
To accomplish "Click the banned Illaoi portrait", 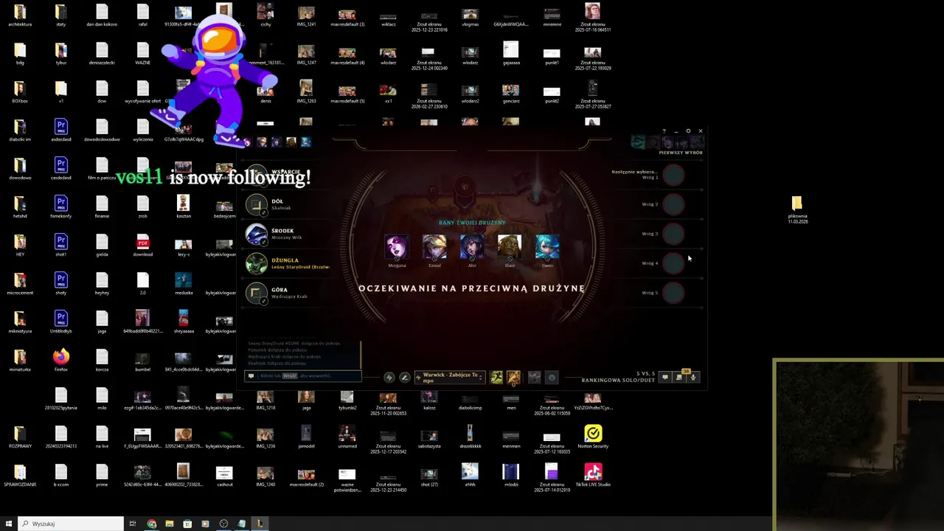I will (510, 247).
